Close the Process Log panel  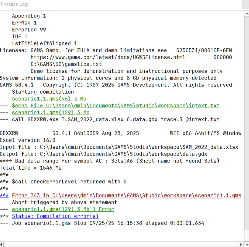click(245, 5)
